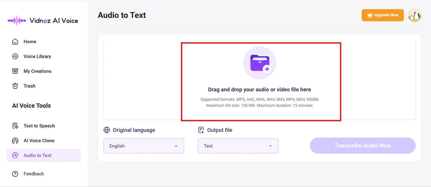
Task: Click the Home house icon in sidebar
Action: pos(15,42)
